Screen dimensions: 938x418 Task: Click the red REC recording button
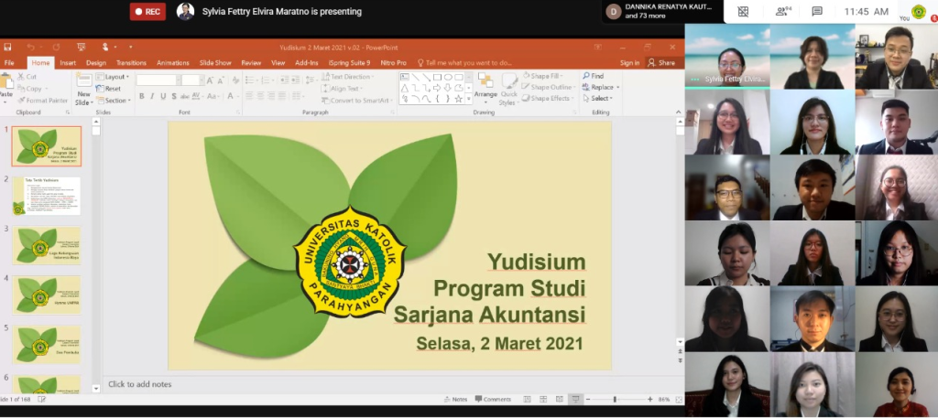(x=147, y=12)
